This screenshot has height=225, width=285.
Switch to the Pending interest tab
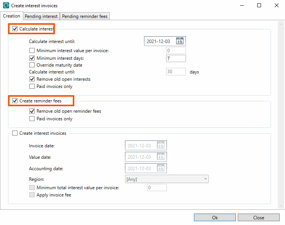point(41,16)
